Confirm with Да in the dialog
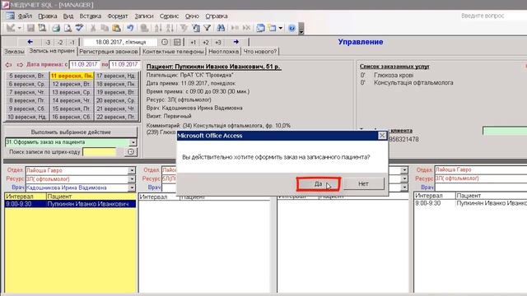527x296 pixels. 319,184
